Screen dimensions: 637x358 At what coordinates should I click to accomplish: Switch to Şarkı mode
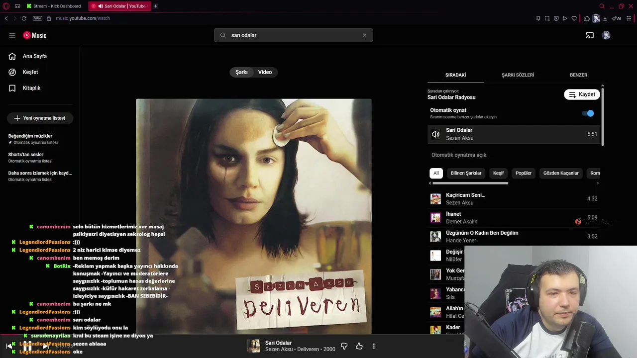click(x=241, y=72)
